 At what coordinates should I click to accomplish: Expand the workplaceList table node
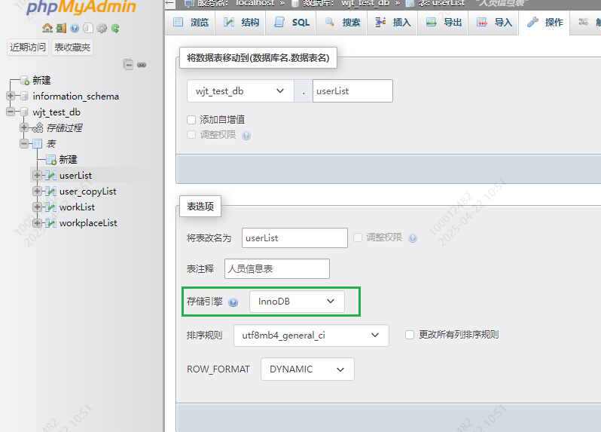tap(37, 223)
